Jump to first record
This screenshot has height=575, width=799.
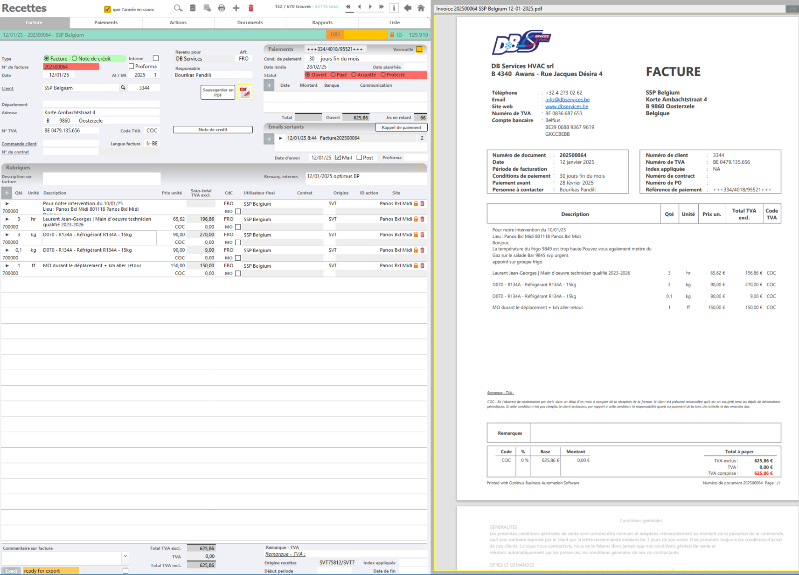click(x=348, y=7)
